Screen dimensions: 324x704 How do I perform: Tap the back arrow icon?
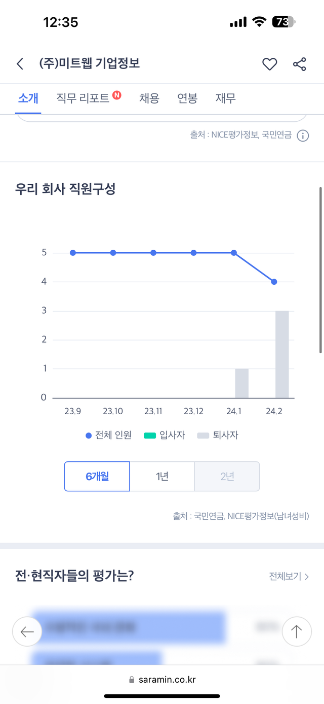coord(20,64)
